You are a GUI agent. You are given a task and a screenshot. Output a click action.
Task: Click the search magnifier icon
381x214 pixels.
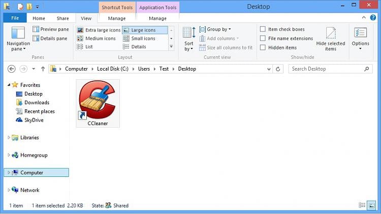tap(367, 69)
